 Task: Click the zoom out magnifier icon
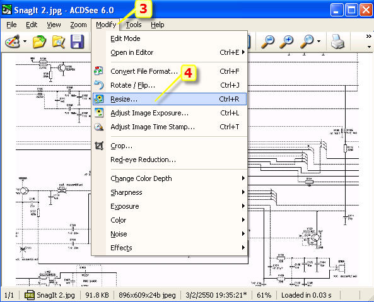tap(267, 42)
